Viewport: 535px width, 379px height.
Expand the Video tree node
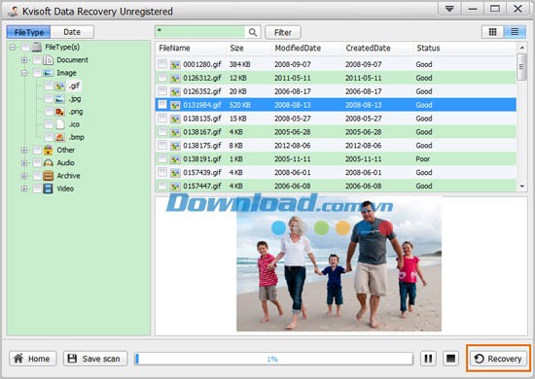coord(24,189)
